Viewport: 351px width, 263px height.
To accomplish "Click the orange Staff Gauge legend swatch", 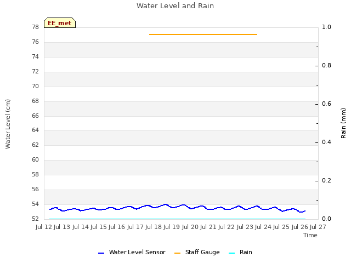I will pos(177,253).
